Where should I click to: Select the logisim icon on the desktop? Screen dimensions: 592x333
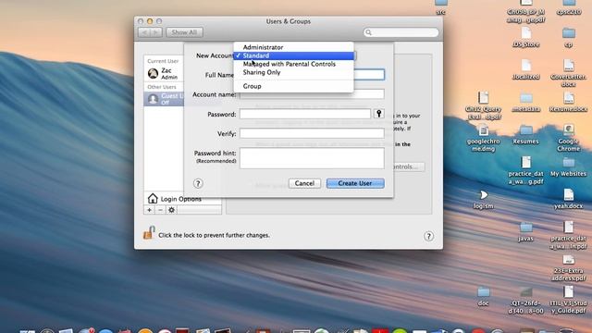click(x=483, y=195)
